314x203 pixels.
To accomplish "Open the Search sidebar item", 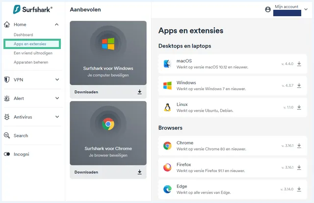I will click(21, 135).
